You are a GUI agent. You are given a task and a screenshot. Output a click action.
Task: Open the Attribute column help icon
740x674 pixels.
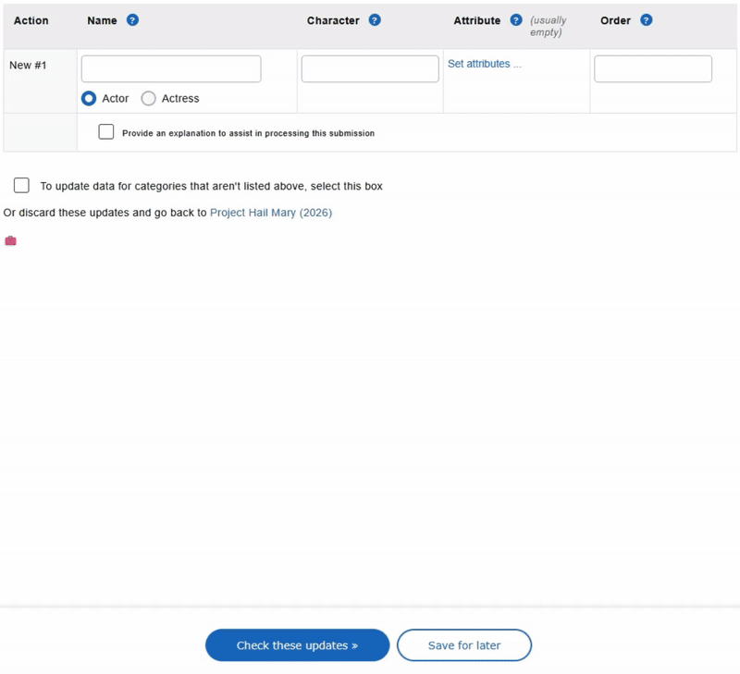516,20
